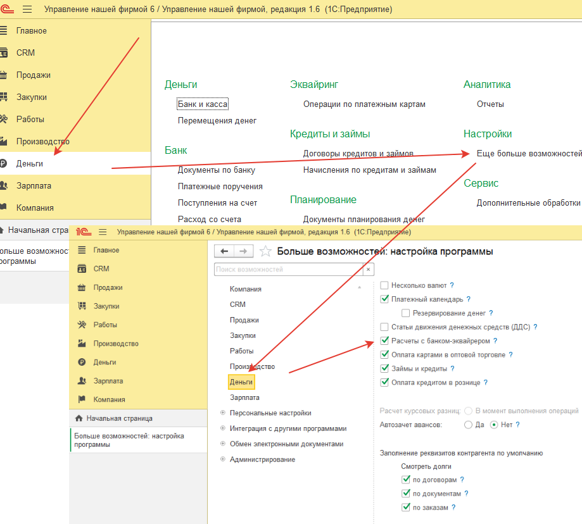Viewport: 582px width, 524px height.
Task: Select Да for Автозачет авансов
Action: pos(468,425)
